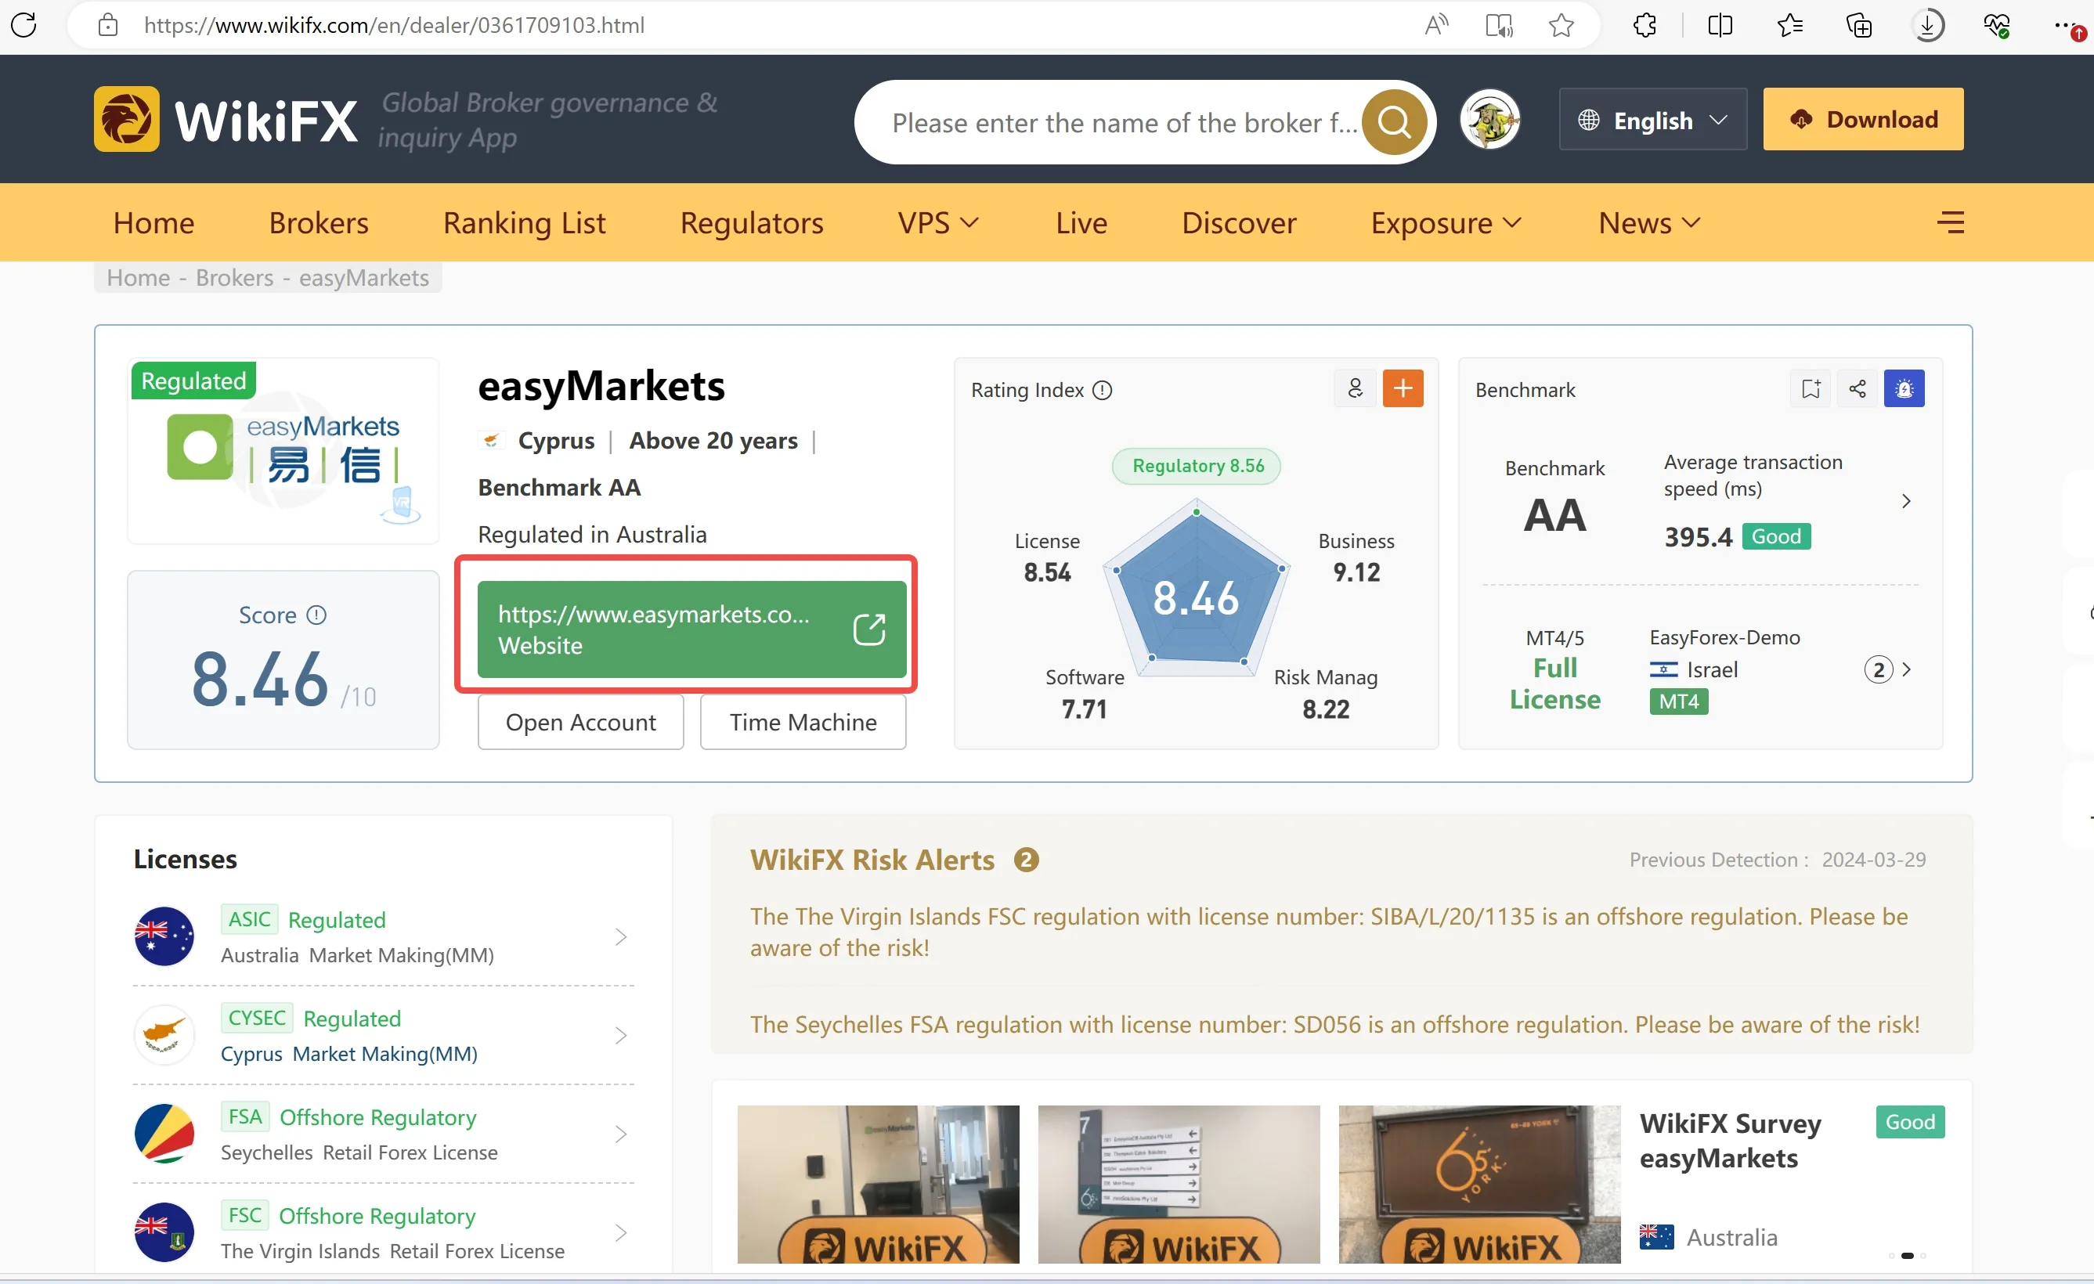Open the hamburger menu in navigation bar
The height and width of the screenshot is (1284, 2094).
tap(1951, 222)
